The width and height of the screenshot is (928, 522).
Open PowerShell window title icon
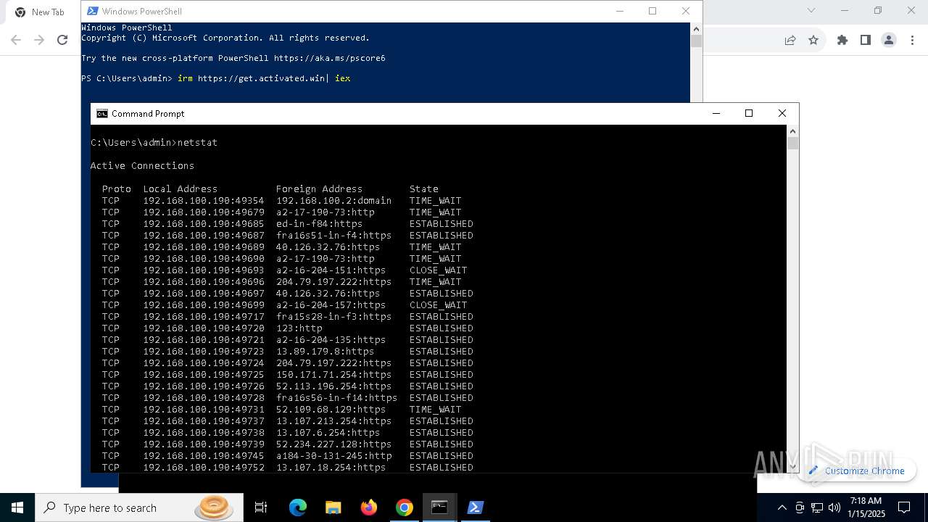pos(93,11)
